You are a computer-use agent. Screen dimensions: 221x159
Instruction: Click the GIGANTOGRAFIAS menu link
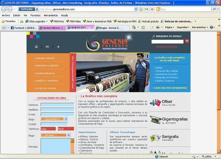click(45, 73)
